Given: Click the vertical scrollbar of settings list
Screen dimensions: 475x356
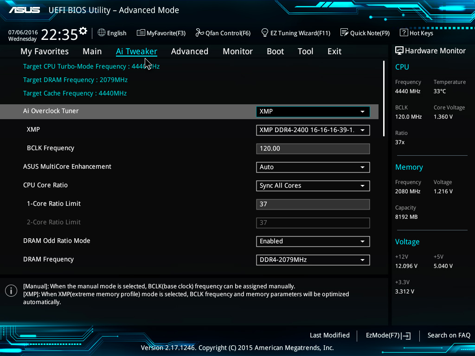Looking at the screenshot, I should 384,98.
